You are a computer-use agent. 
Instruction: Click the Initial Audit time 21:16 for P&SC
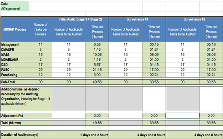97,70
